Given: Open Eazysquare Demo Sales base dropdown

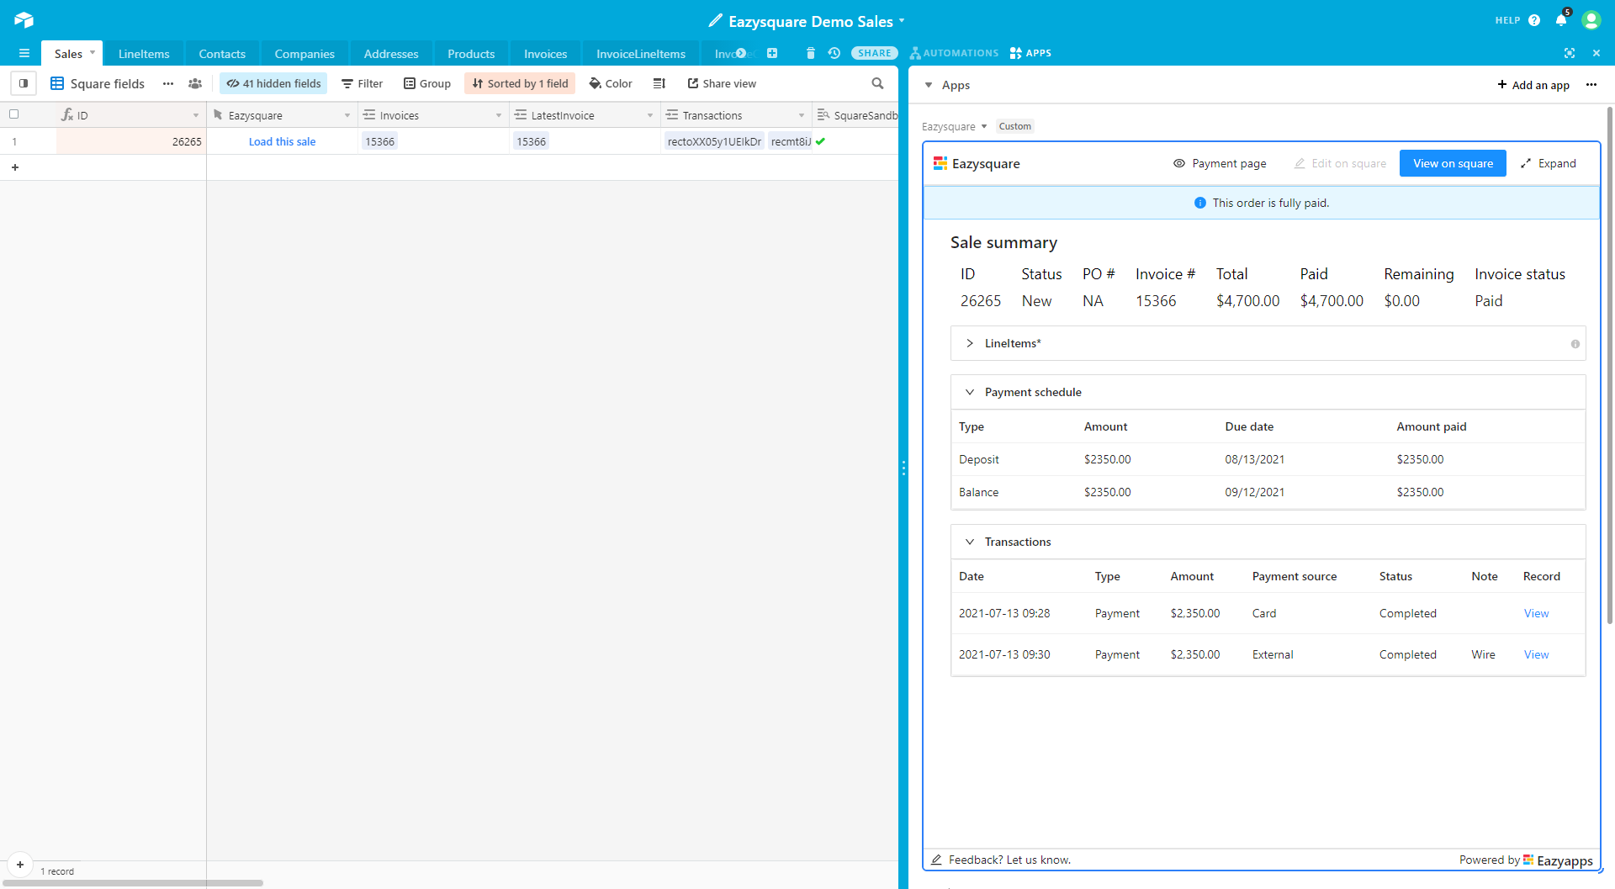Looking at the screenshot, I should 902,20.
